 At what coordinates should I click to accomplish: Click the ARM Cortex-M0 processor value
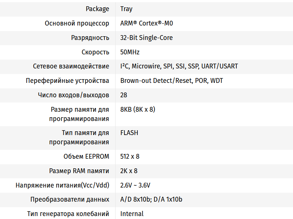pos(147,23)
